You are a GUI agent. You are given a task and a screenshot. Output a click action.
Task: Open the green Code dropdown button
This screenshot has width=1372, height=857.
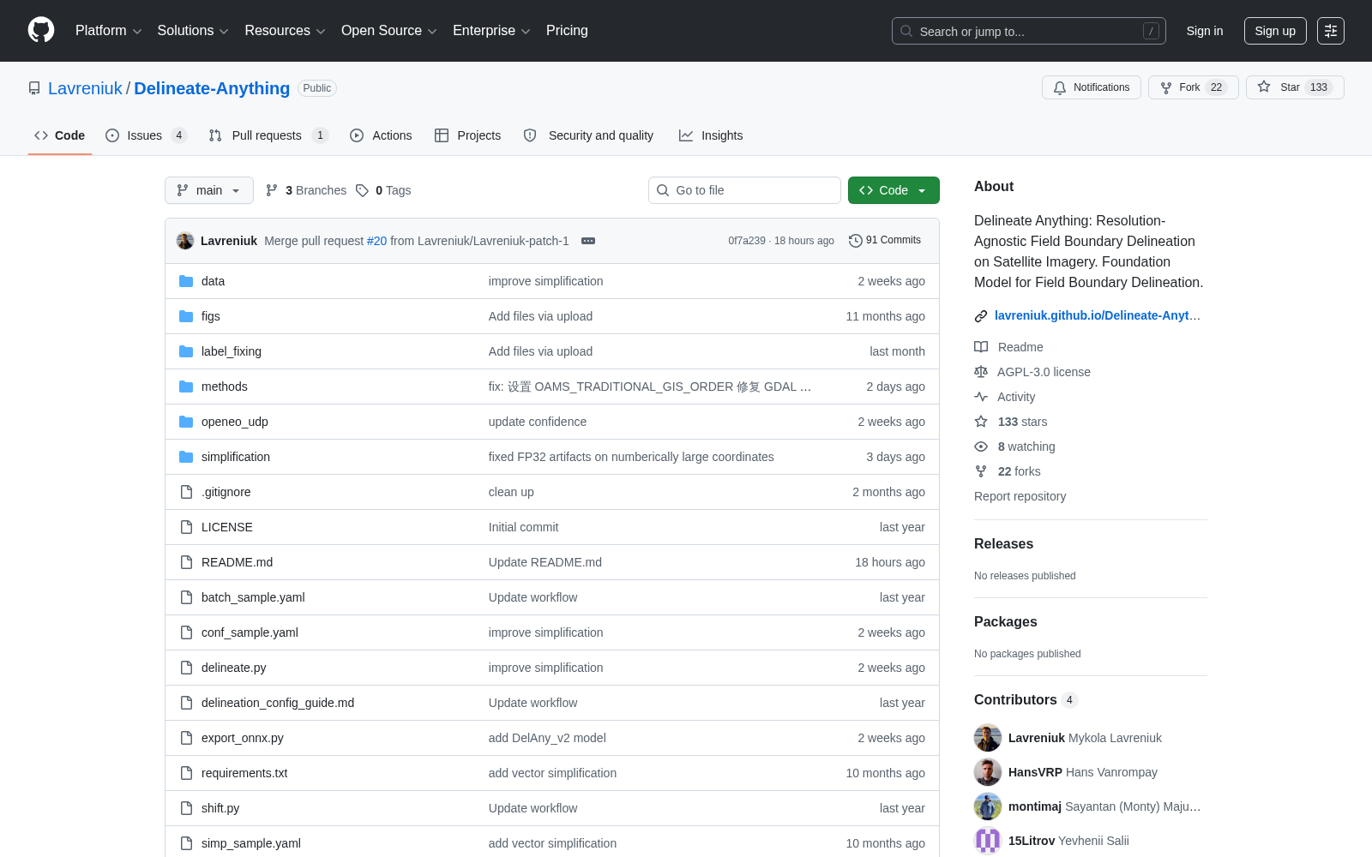(894, 190)
